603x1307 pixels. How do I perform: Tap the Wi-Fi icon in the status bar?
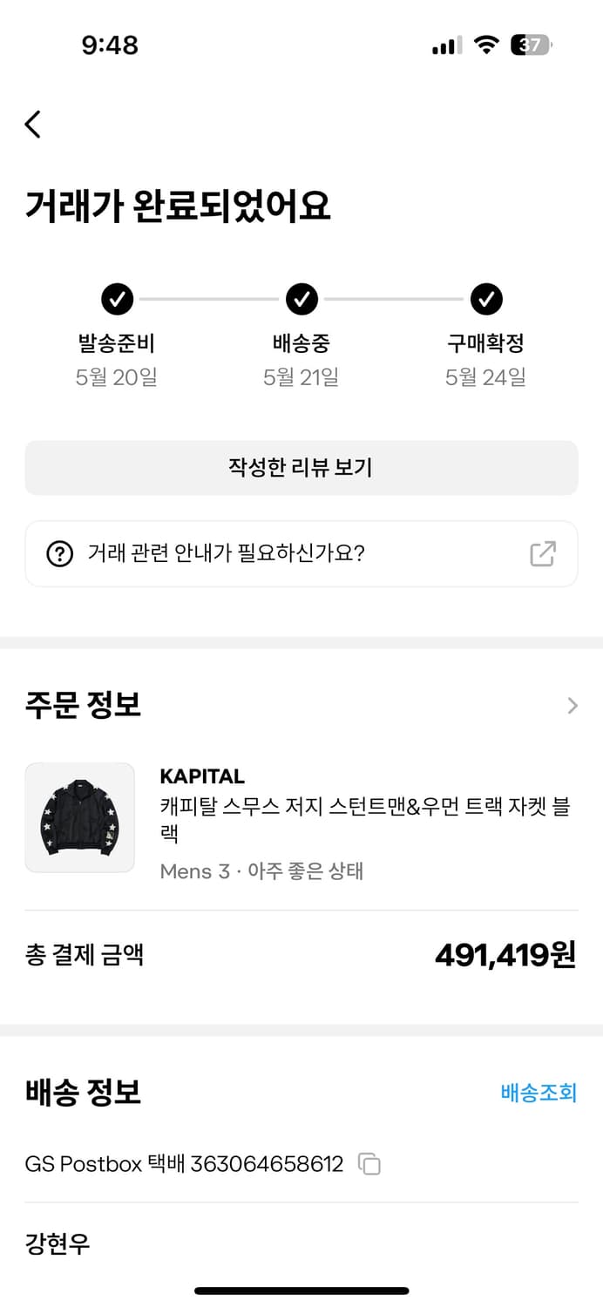486,45
